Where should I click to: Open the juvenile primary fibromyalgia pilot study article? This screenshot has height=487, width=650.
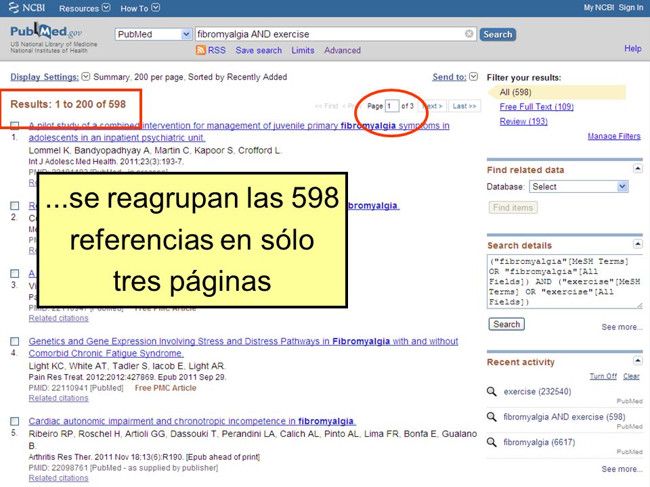(x=239, y=131)
